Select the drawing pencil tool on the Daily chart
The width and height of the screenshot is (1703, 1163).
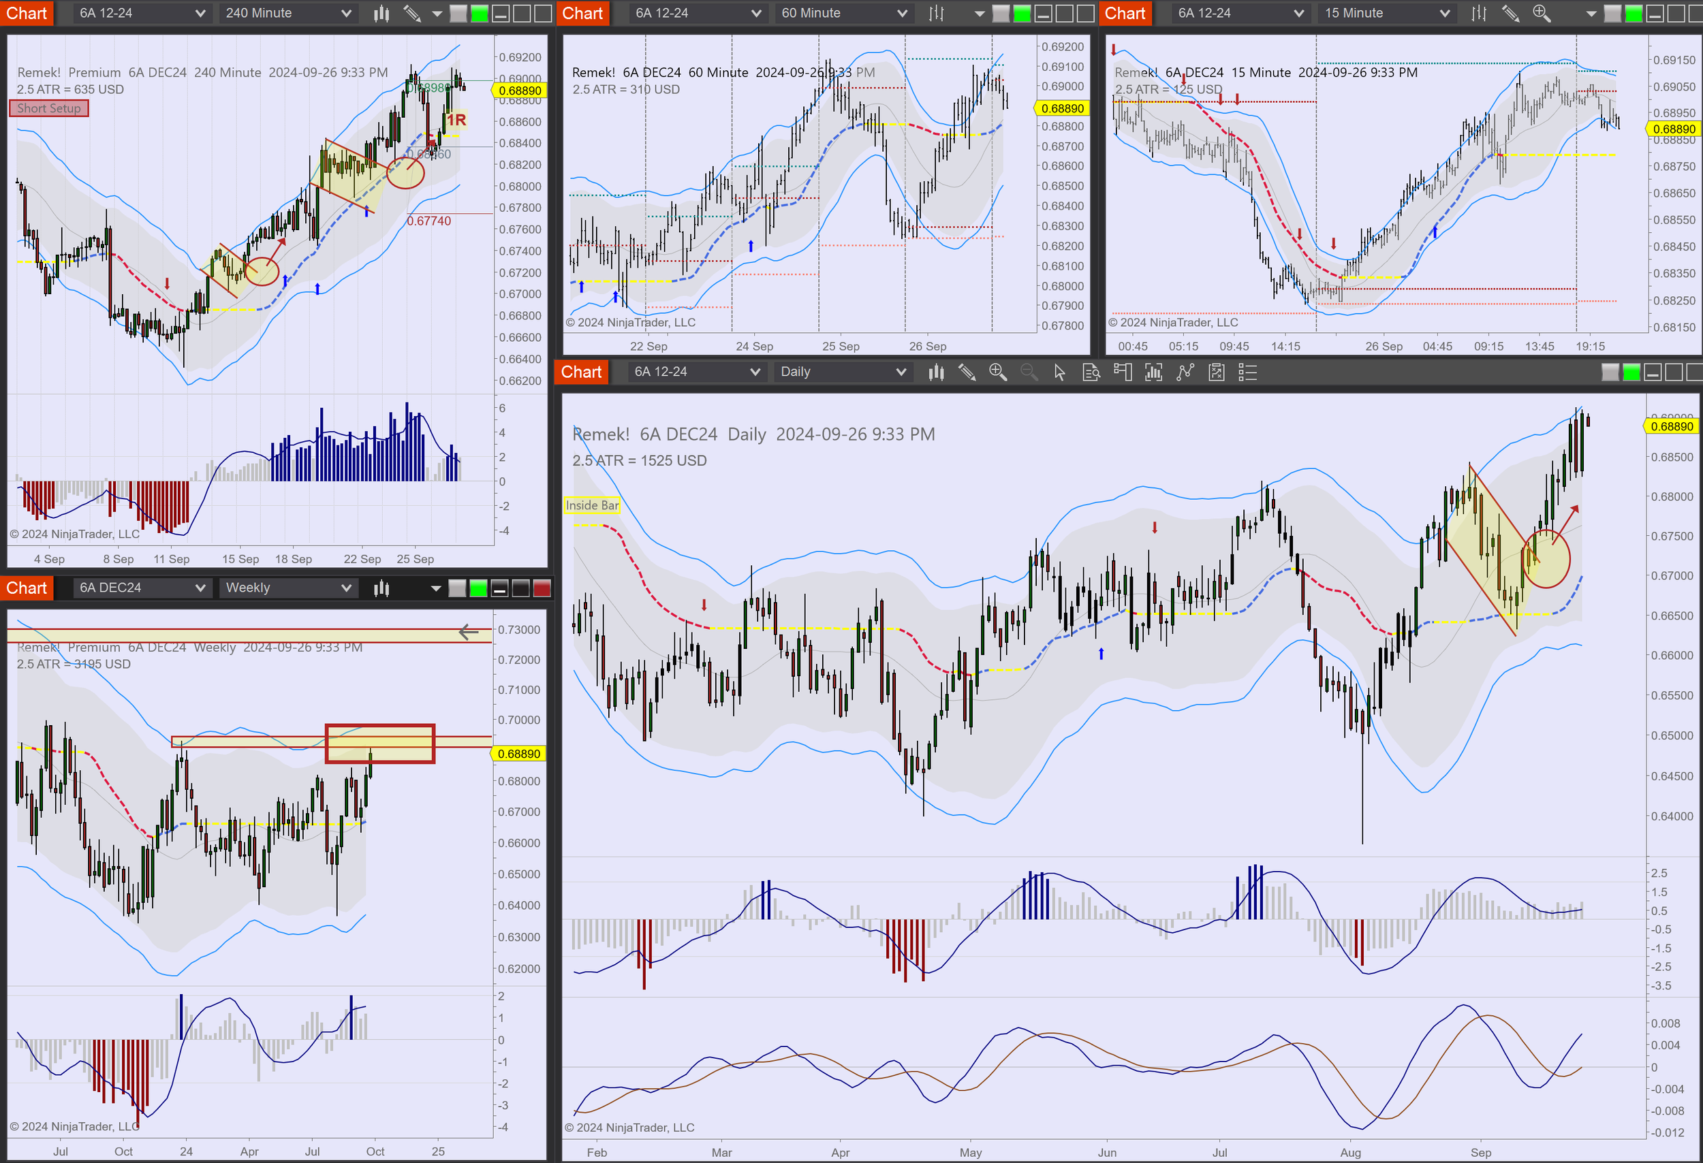967,372
